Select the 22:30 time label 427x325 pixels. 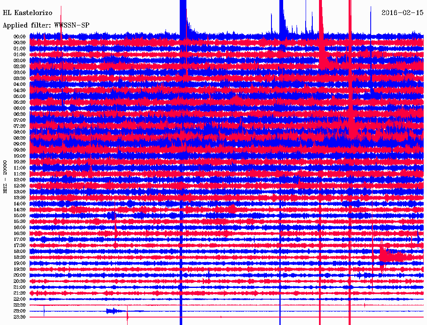click(x=20, y=305)
